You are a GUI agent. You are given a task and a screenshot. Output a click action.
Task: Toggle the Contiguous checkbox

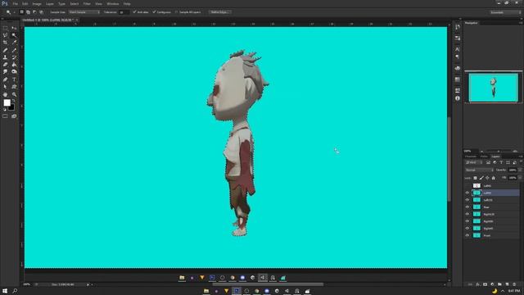tap(154, 12)
